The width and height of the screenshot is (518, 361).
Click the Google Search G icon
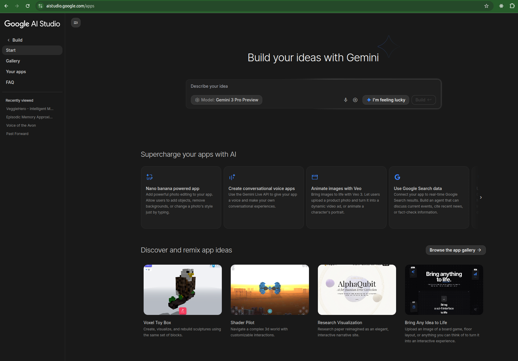coord(397,177)
